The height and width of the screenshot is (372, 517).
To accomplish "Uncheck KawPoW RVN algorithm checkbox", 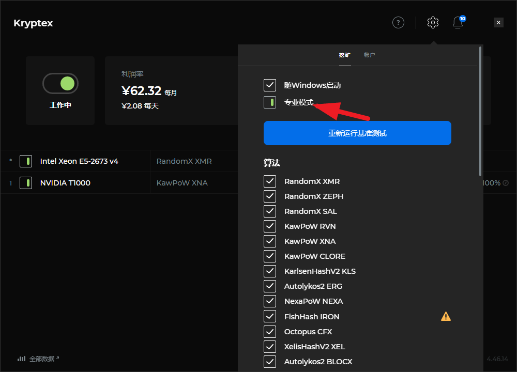I will pyautogui.click(x=270, y=226).
